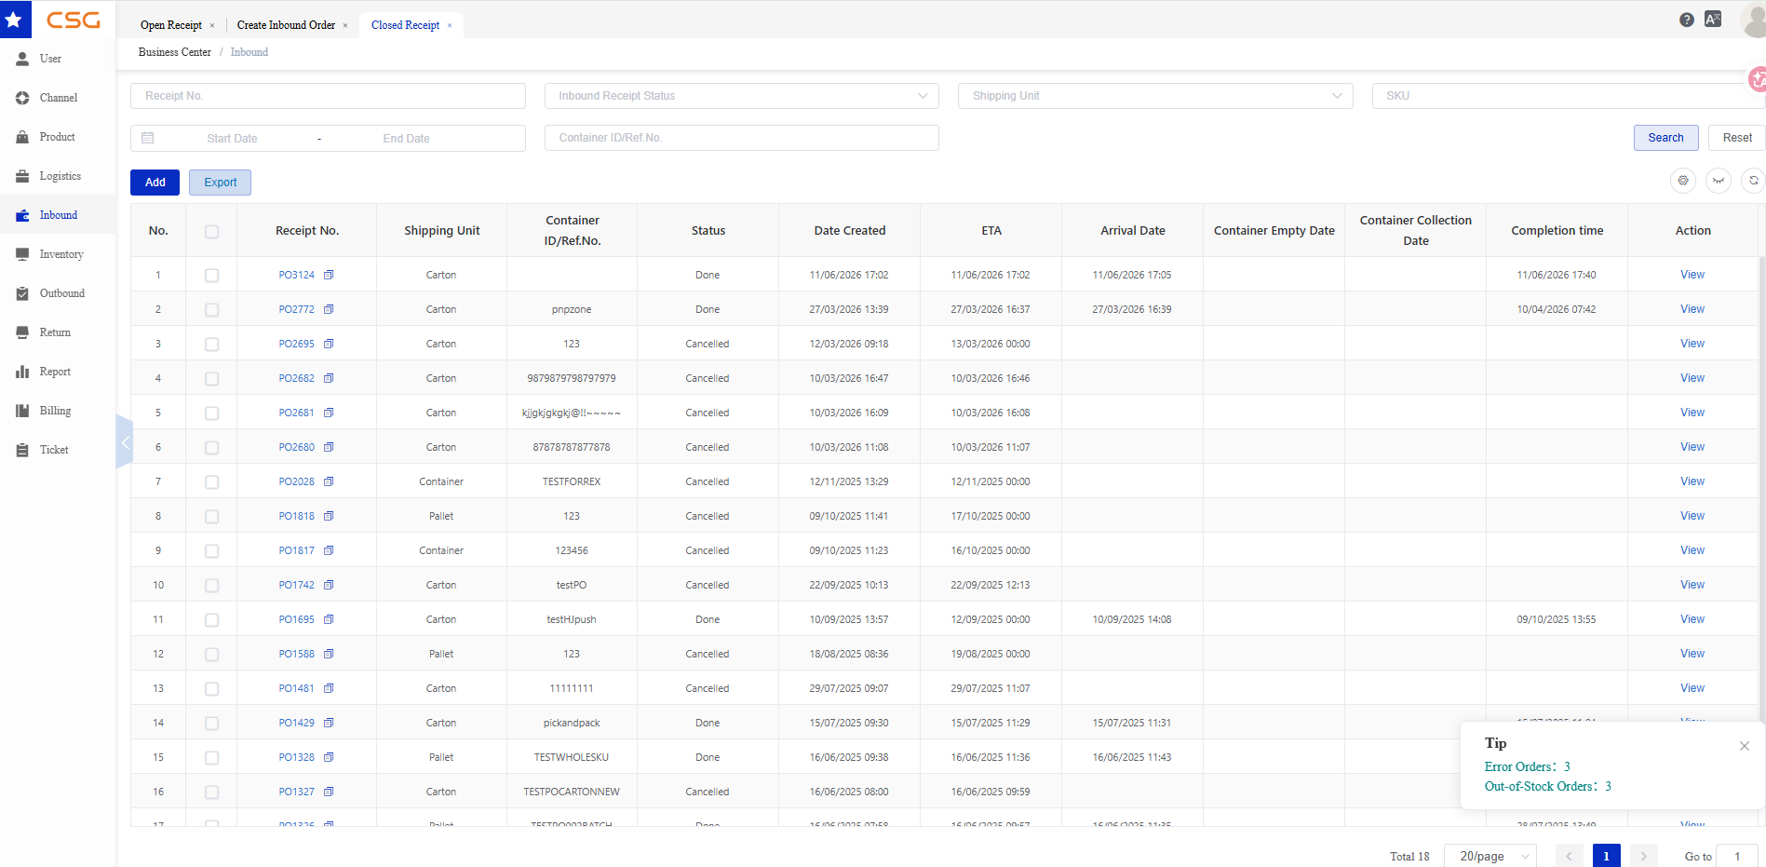Check the row for PO1818

pos(212,517)
